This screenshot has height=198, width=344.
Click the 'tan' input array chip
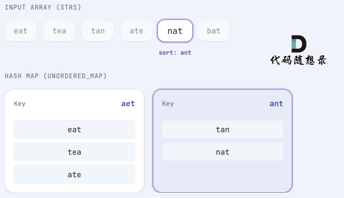(x=98, y=31)
